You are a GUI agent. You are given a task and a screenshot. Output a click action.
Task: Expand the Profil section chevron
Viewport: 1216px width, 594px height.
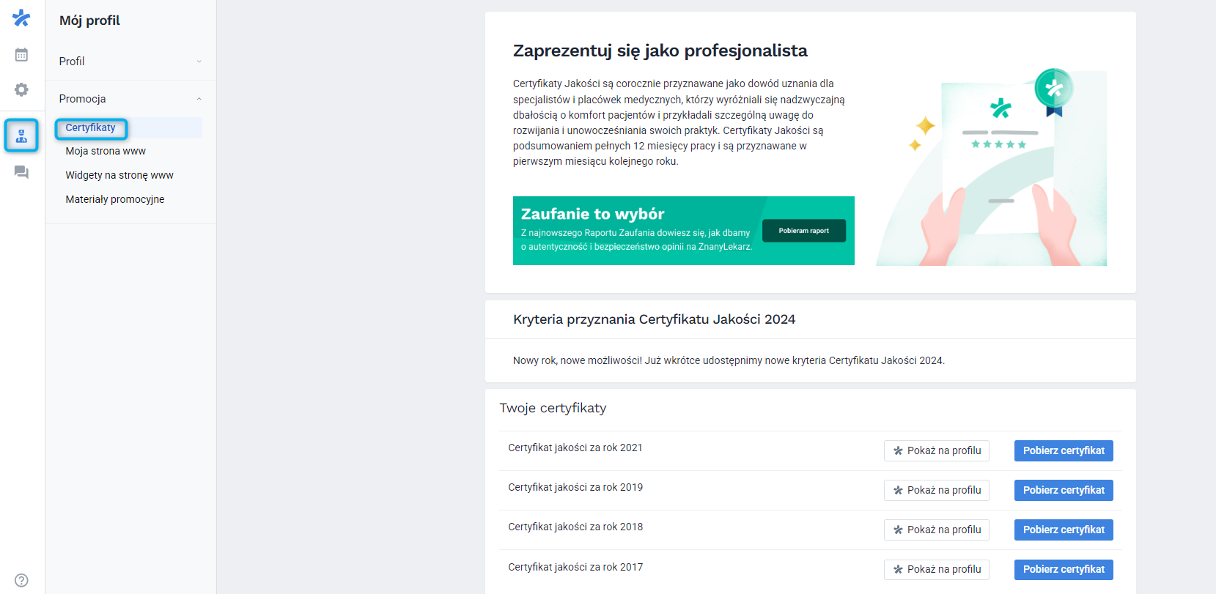pyautogui.click(x=199, y=62)
